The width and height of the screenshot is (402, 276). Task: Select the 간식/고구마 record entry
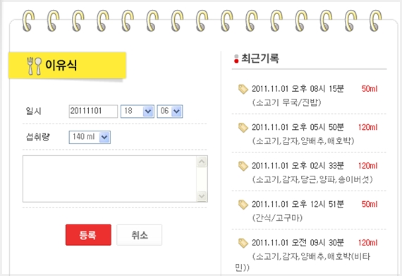[309, 211]
